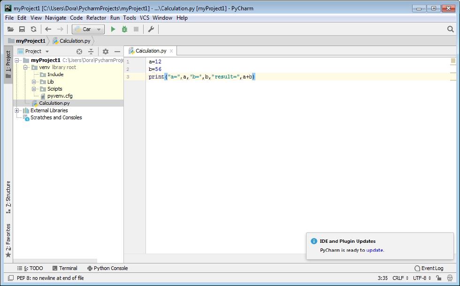The image size is (460, 286).
Task: Open the Car run configuration dropdown
Action: point(88,29)
